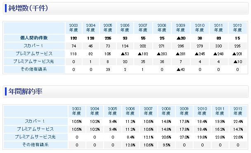Click the 2012年度 header in top table
251x153 pixels.
coord(237,28)
